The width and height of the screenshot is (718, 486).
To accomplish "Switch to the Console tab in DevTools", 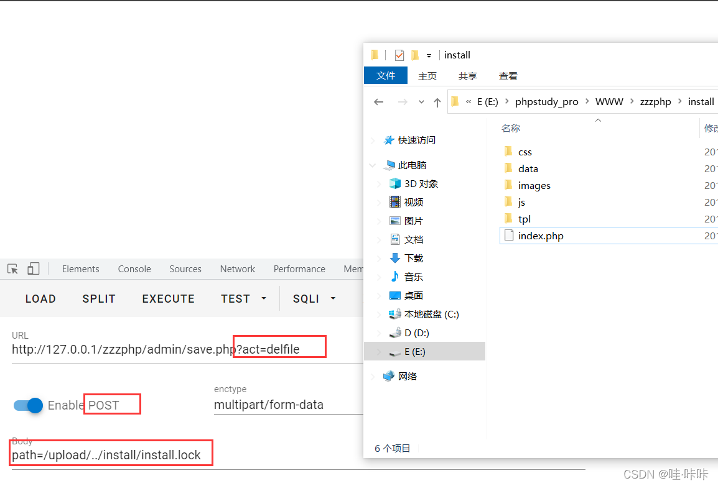I will 134,268.
